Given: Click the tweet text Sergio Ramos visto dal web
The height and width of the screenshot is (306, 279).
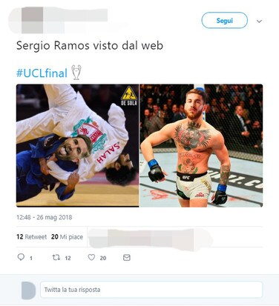Looking at the screenshot, I should 90,46.
